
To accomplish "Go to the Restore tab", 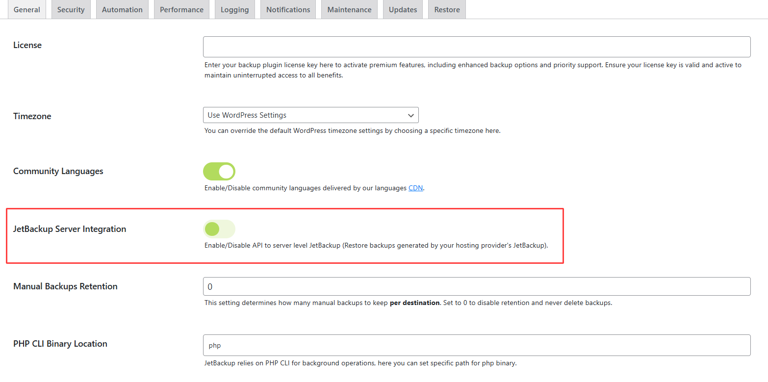I will click(x=447, y=10).
